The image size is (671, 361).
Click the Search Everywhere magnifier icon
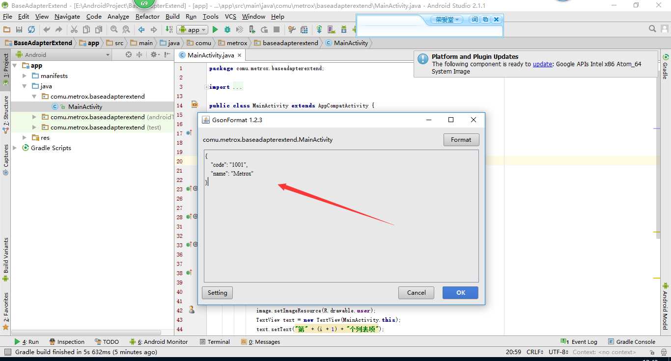[x=652, y=29]
